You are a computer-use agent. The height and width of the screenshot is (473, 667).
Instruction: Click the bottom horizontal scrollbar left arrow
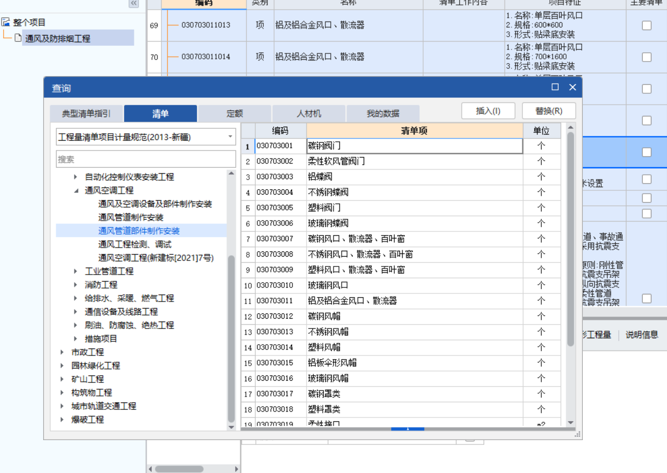pos(151,469)
